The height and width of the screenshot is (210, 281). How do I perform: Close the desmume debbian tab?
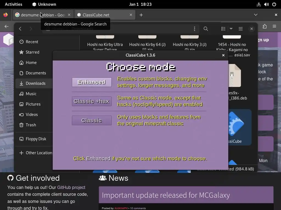(x=69, y=15)
